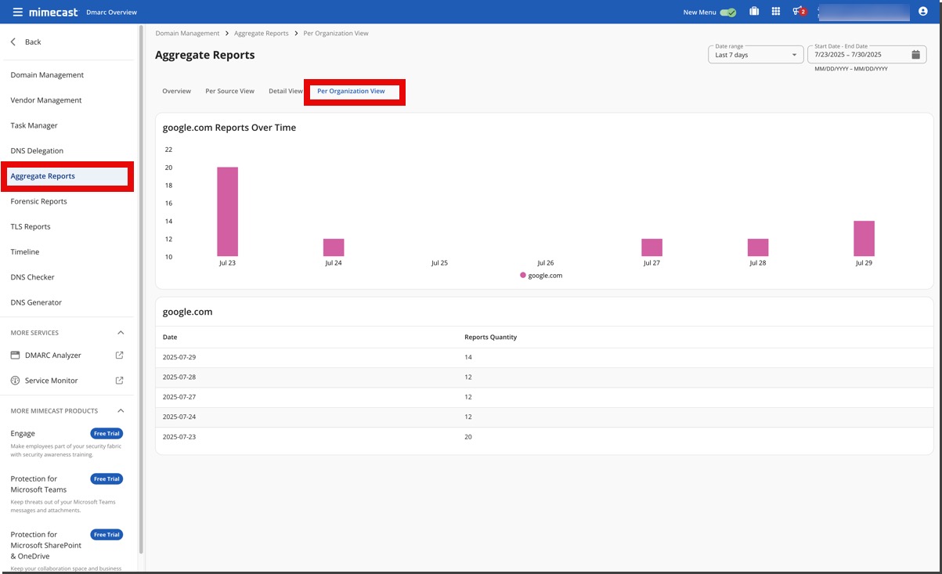
Task: Open Domain Management in sidebar
Action: tap(47, 75)
